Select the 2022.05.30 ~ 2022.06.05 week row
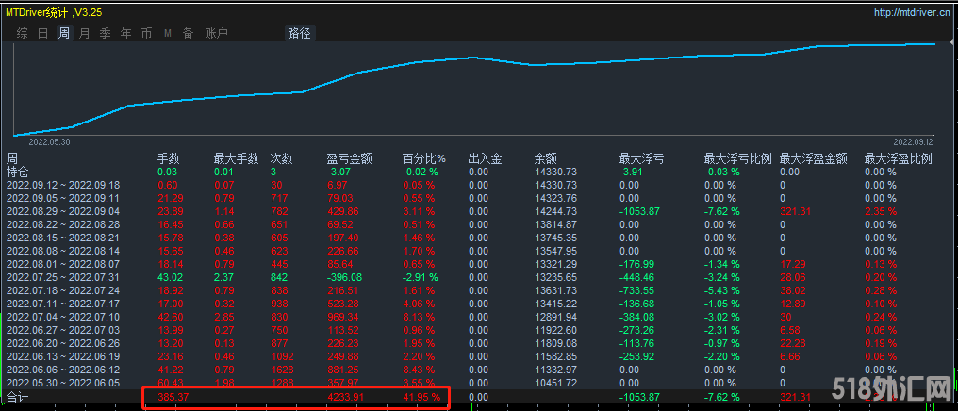The height and width of the screenshot is (411, 958). click(476, 383)
